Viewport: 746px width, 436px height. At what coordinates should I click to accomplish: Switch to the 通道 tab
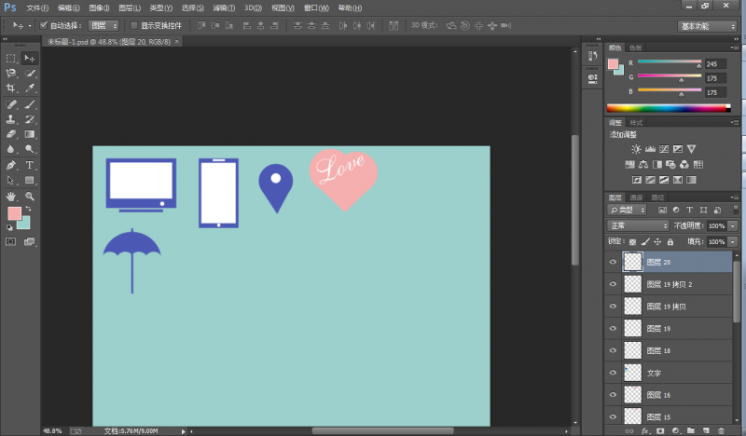pos(636,198)
